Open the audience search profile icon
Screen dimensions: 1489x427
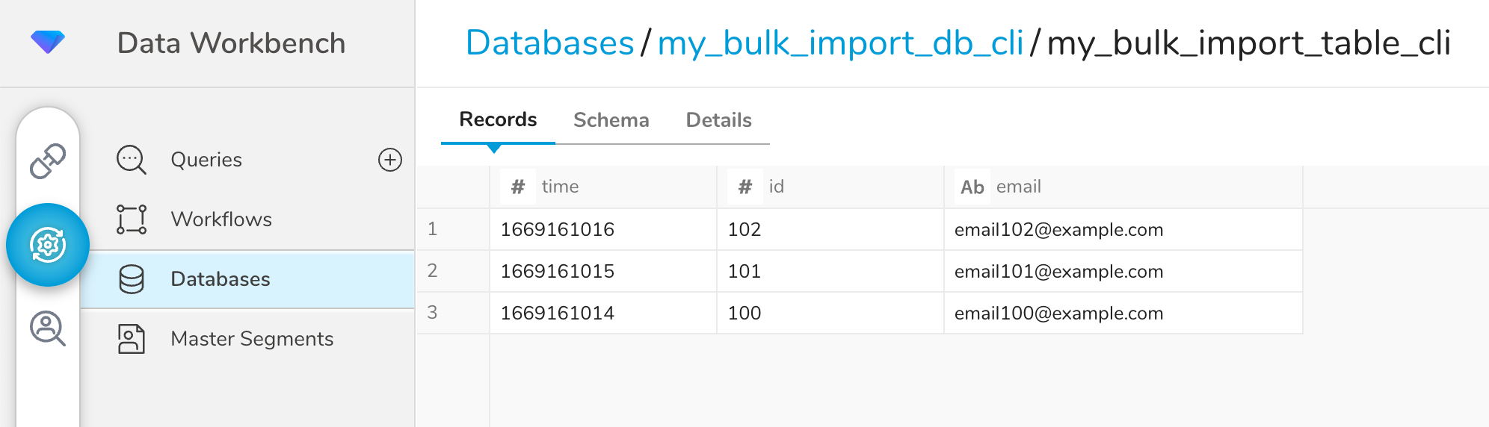coord(48,328)
